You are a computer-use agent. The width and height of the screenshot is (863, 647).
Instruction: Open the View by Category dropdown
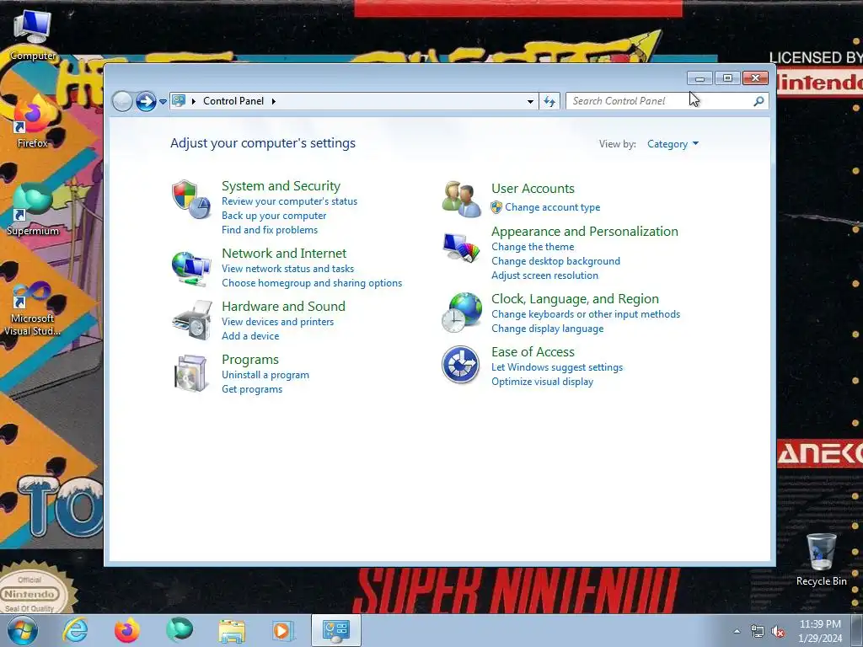pyautogui.click(x=673, y=144)
